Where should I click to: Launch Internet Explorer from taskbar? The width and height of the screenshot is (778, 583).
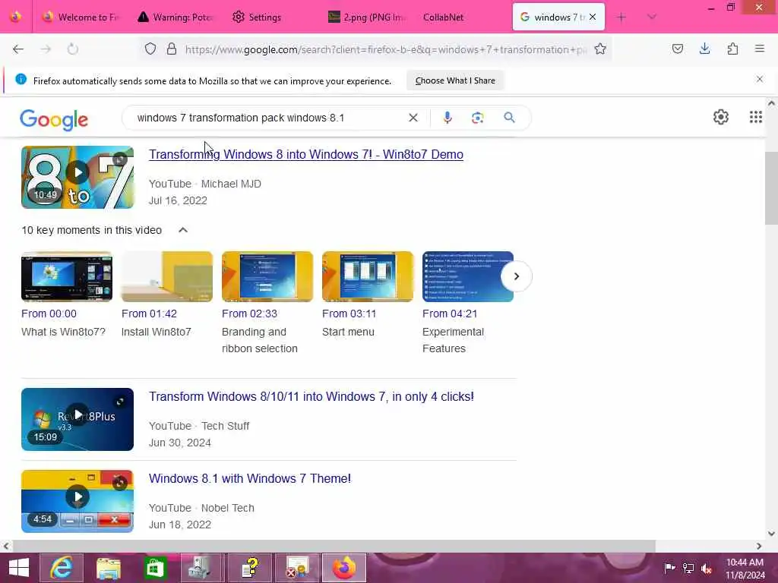(62, 568)
